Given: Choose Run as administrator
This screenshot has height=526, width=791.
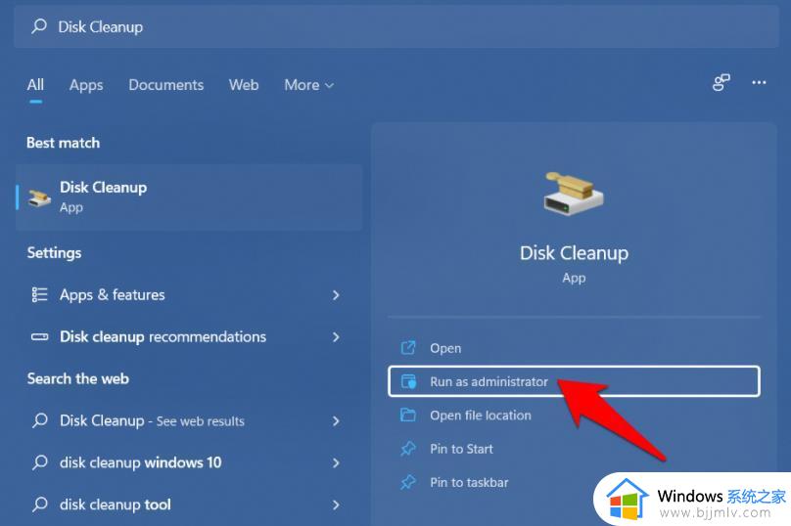Looking at the screenshot, I should click(574, 381).
